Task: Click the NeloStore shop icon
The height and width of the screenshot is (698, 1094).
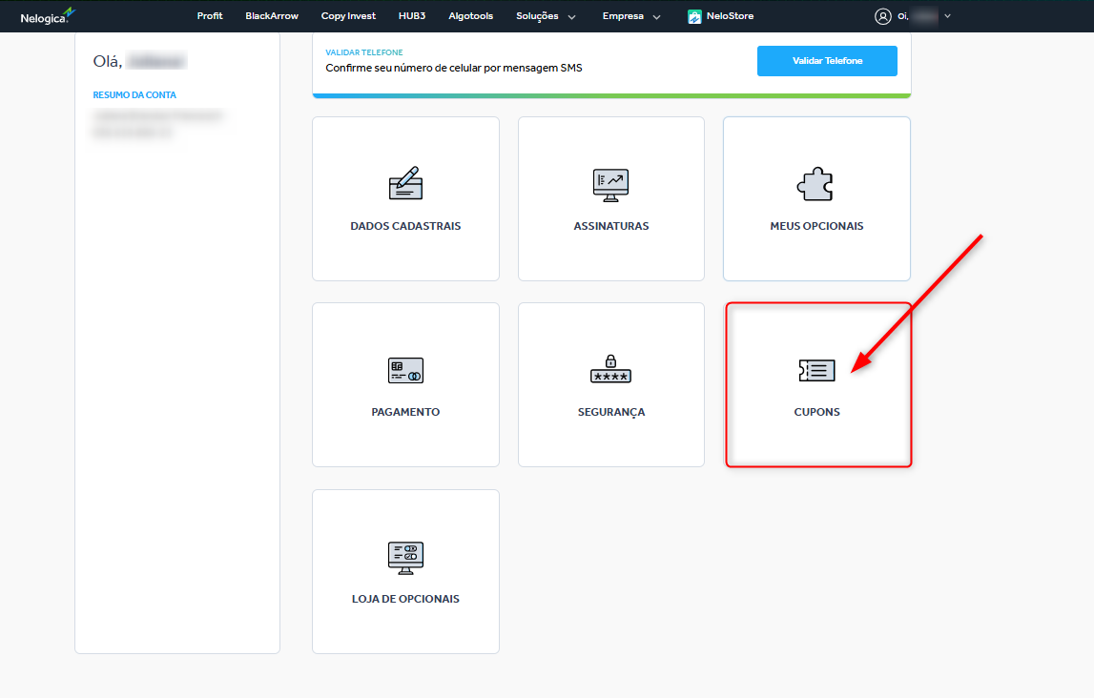Action: click(695, 16)
